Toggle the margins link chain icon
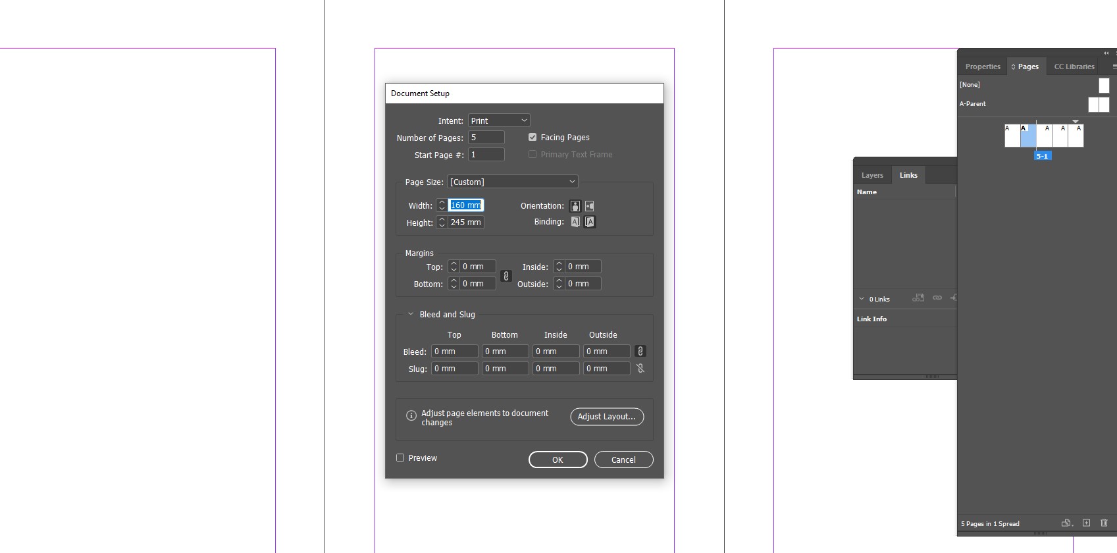 click(x=506, y=276)
